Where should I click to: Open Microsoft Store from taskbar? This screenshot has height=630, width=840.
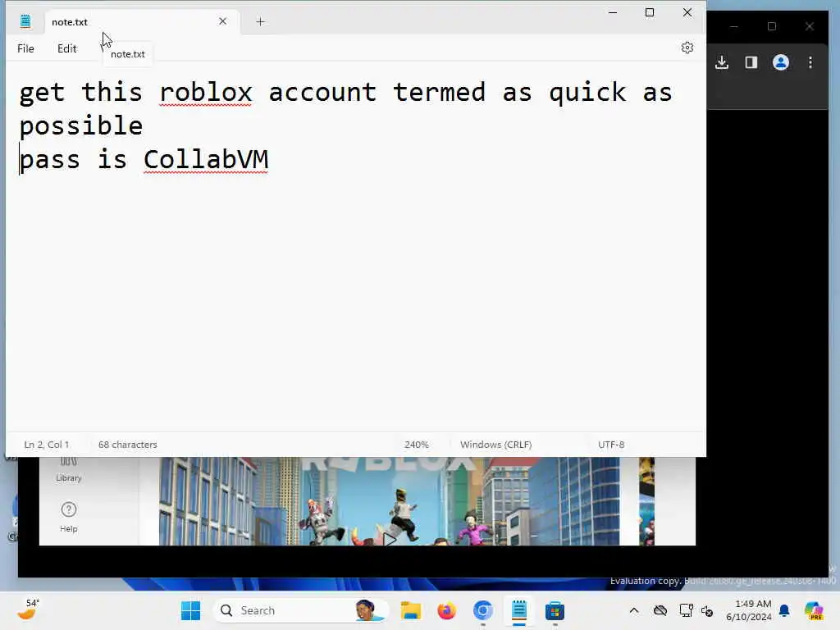click(x=555, y=610)
